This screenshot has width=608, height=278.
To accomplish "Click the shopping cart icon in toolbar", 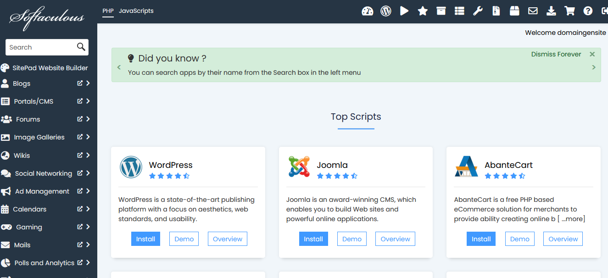I will [569, 11].
